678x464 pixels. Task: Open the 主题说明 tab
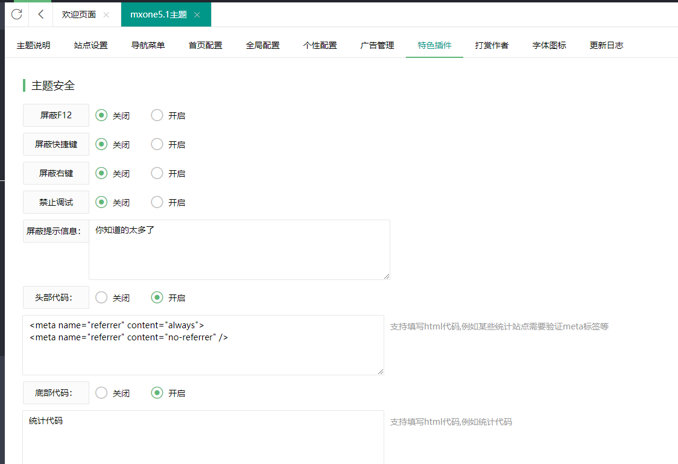coord(33,45)
